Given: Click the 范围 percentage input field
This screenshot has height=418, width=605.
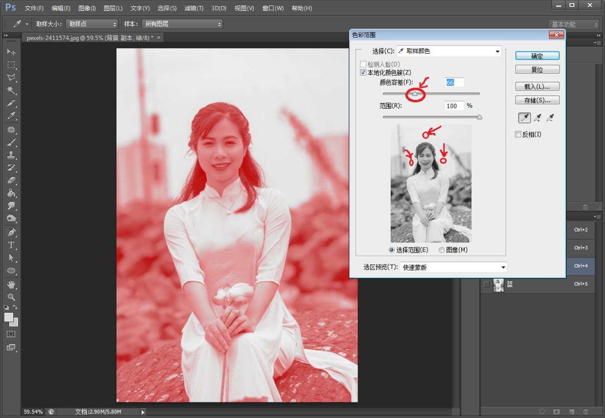Looking at the screenshot, I should [x=454, y=106].
